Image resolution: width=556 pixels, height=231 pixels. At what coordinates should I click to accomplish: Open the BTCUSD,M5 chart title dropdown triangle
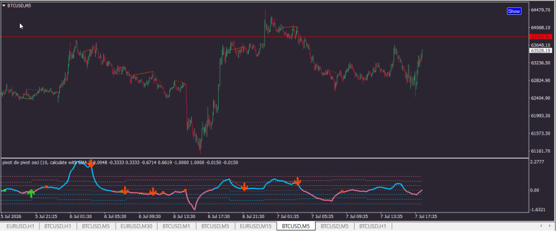pyautogui.click(x=4, y=6)
